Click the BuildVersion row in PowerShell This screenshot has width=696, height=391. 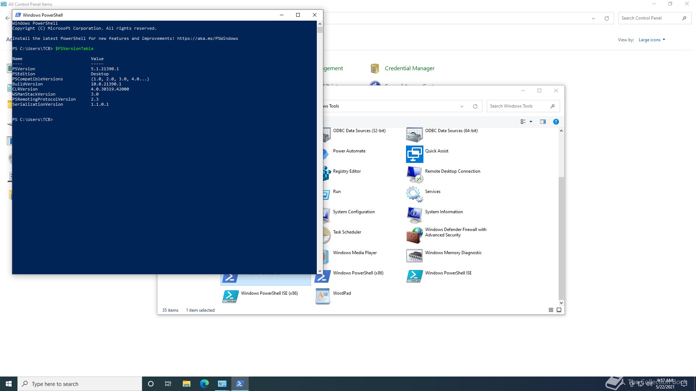[x=67, y=84]
